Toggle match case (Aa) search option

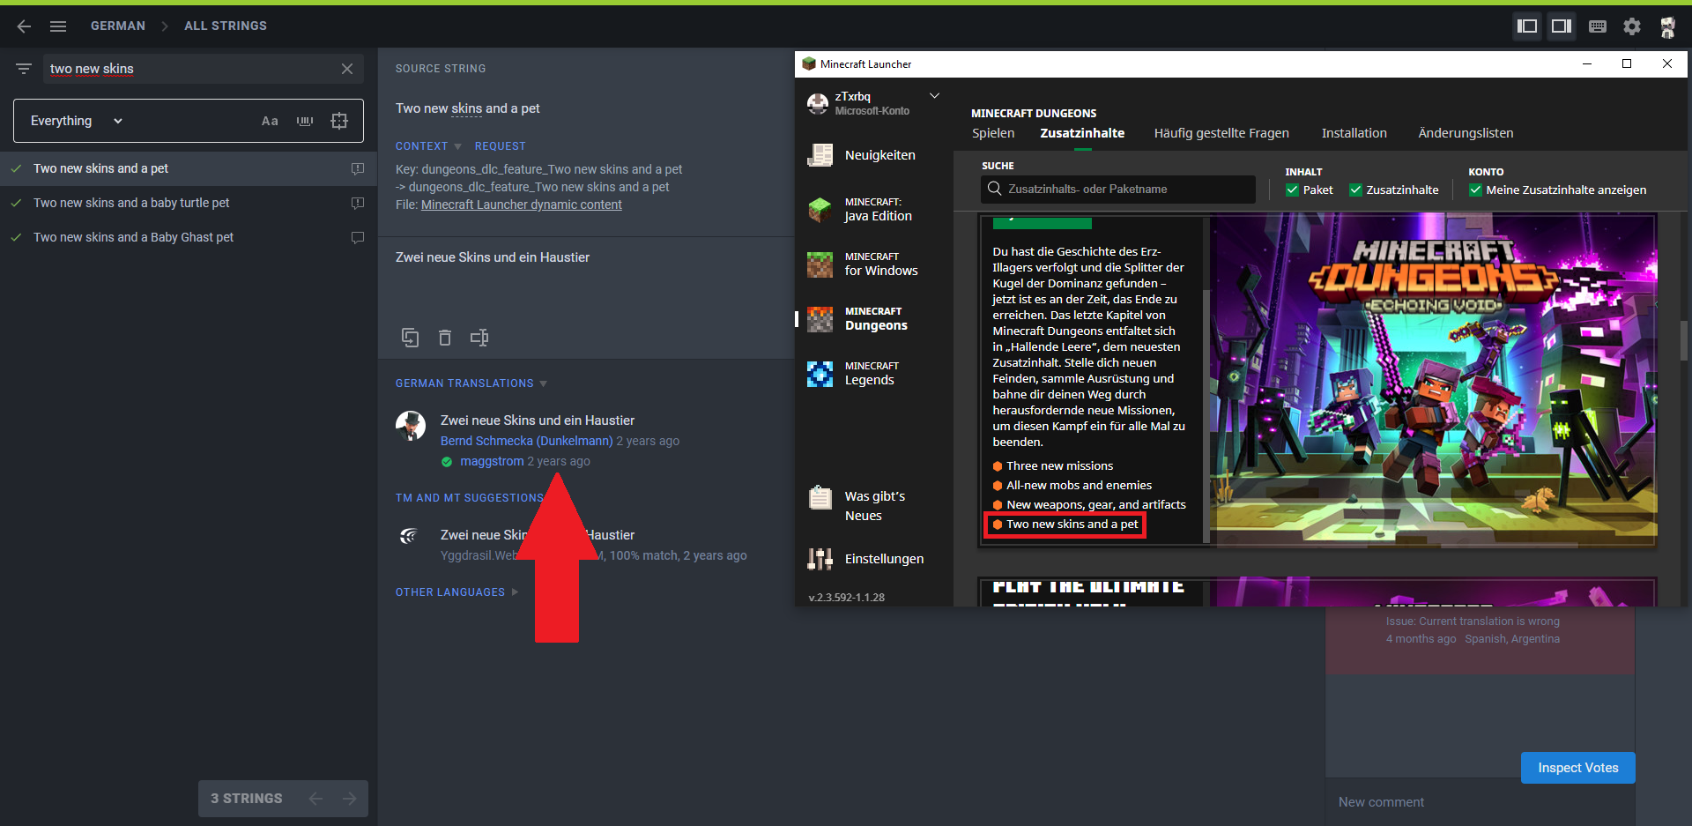pyautogui.click(x=270, y=121)
